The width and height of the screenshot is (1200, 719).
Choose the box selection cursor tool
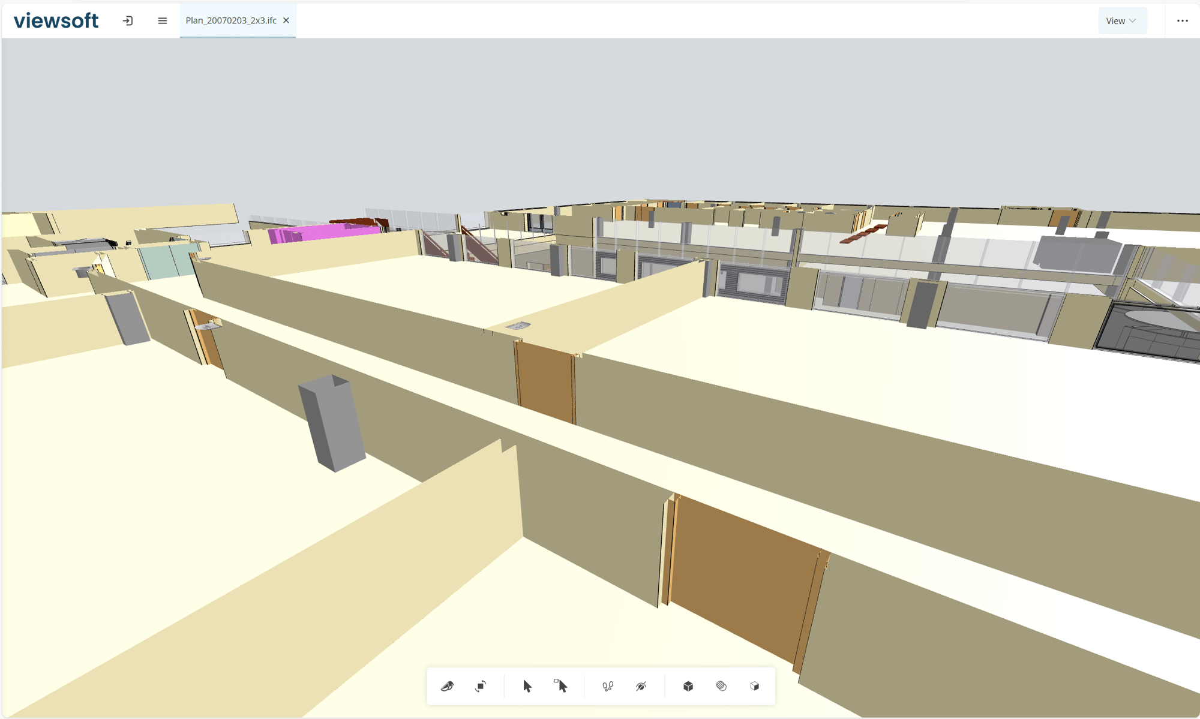pyautogui.click(x=560, y=686)
